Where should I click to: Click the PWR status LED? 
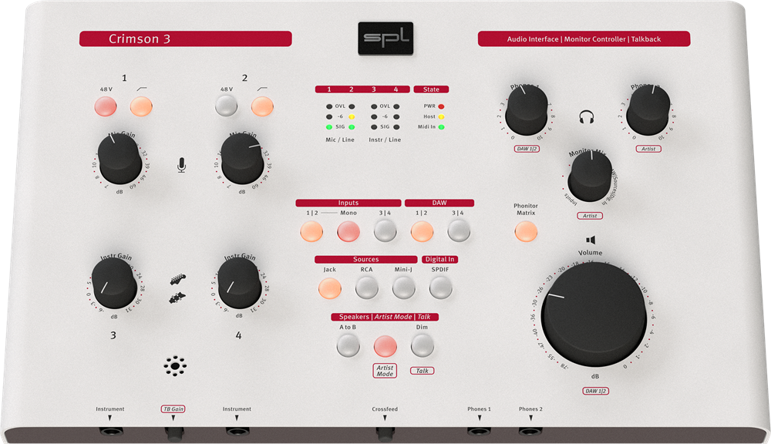(x=441, y=106)
